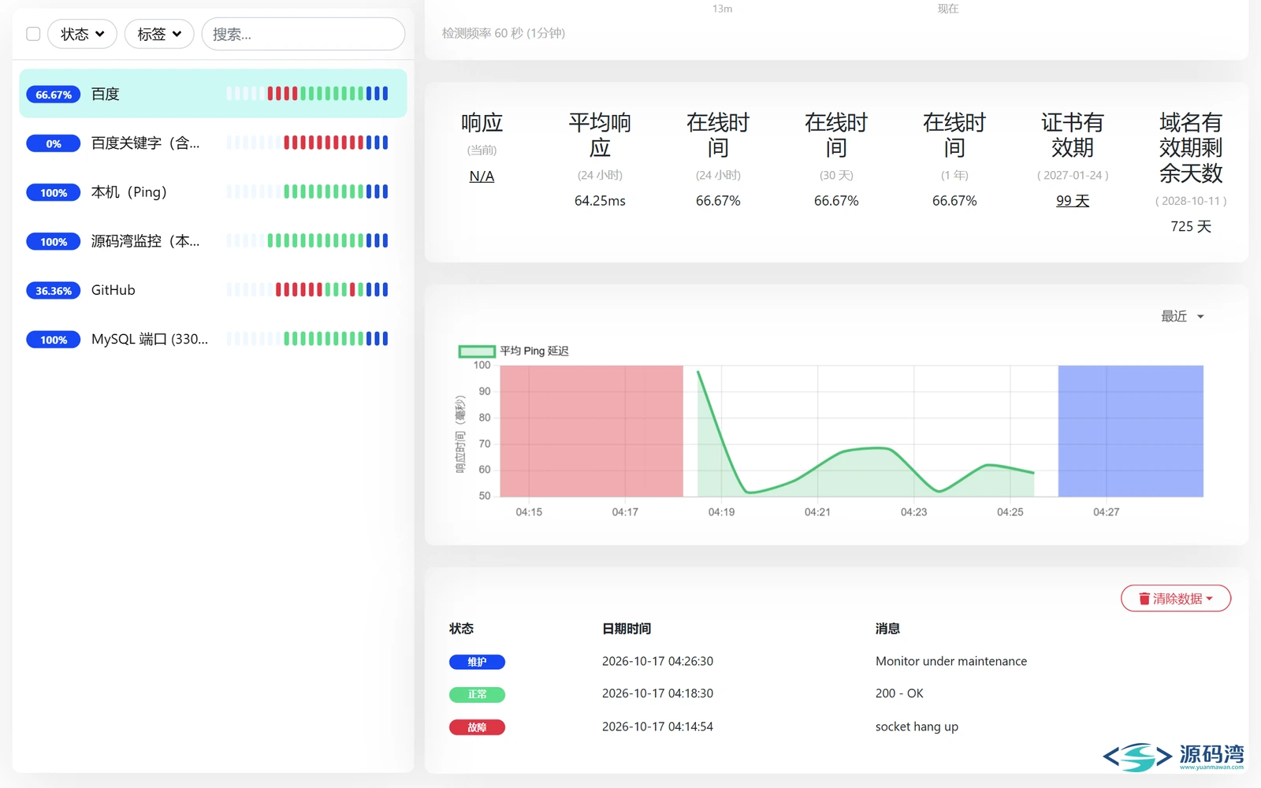Expand the 最近 chart range dropdown
The width and height of the screenshot is (1261, 788).
pos(1182,316)
